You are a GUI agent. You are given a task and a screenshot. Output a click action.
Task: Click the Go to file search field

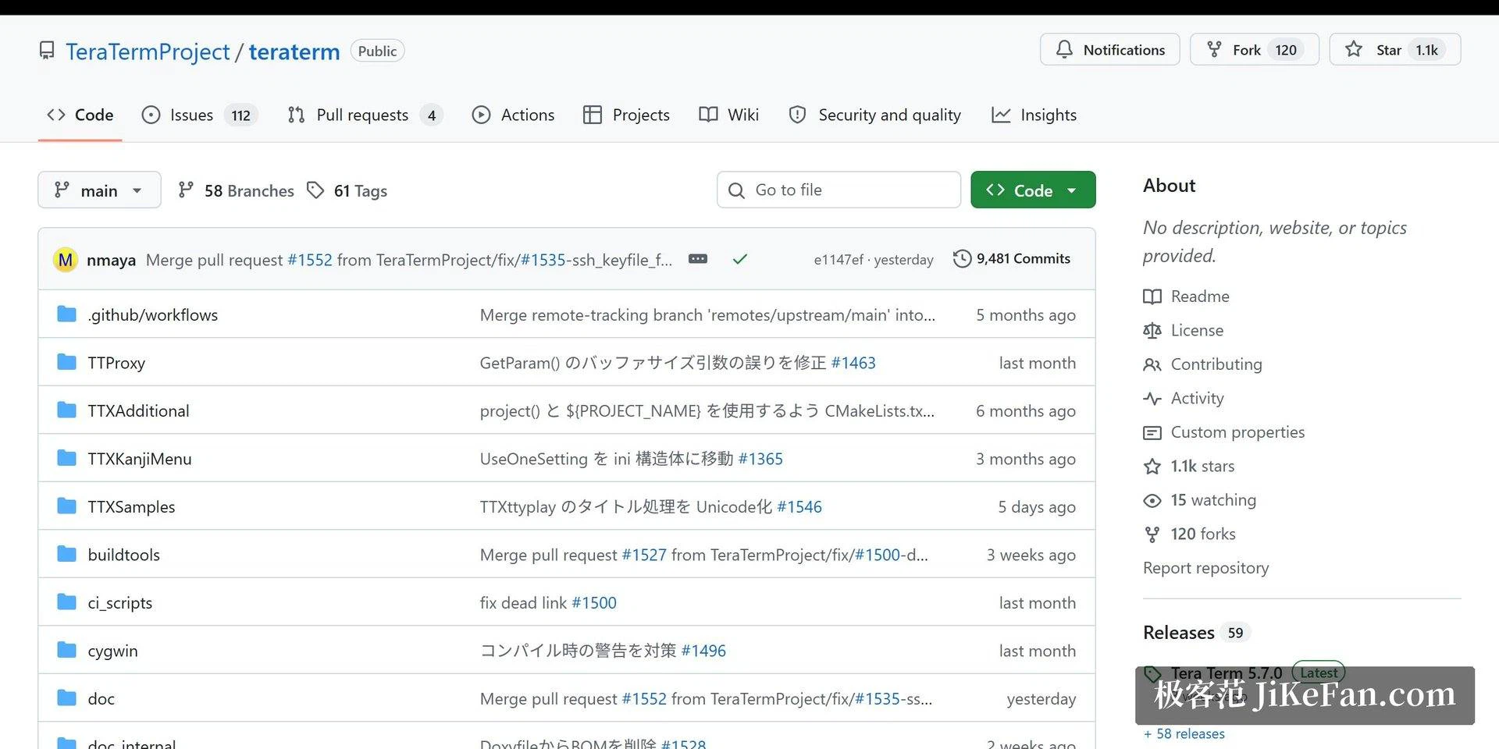(839, 190)
